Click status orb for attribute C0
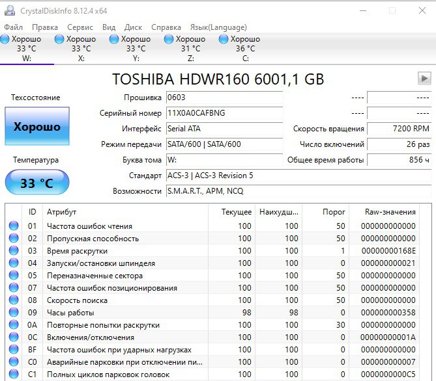The height and width of the screenshot is (381, 436). (14, 361)
